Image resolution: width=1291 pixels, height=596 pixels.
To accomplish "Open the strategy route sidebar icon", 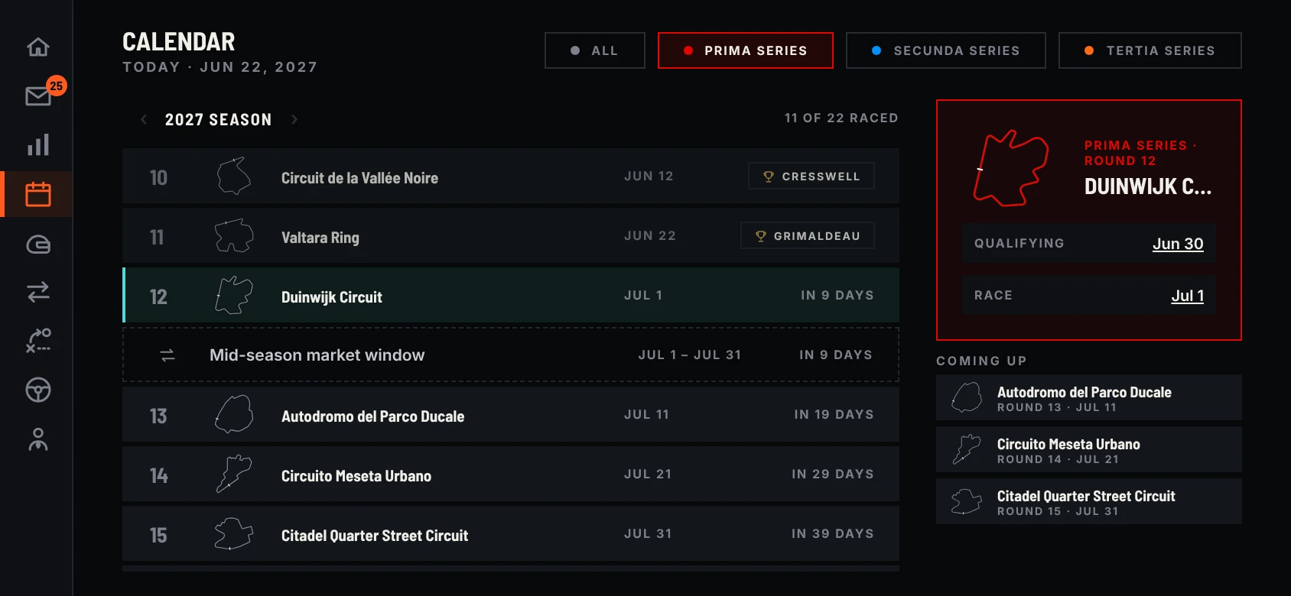I will [x=38, y=340].
